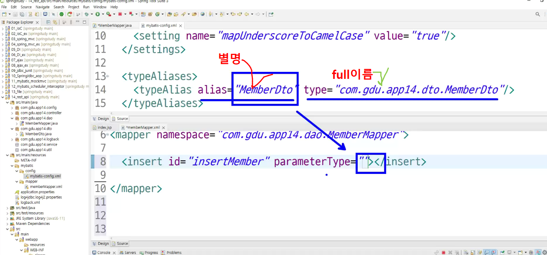Viewport: 547px width, 255px height.
Task: Click the web browser globe icon
Action: click(x=203, y=14)
